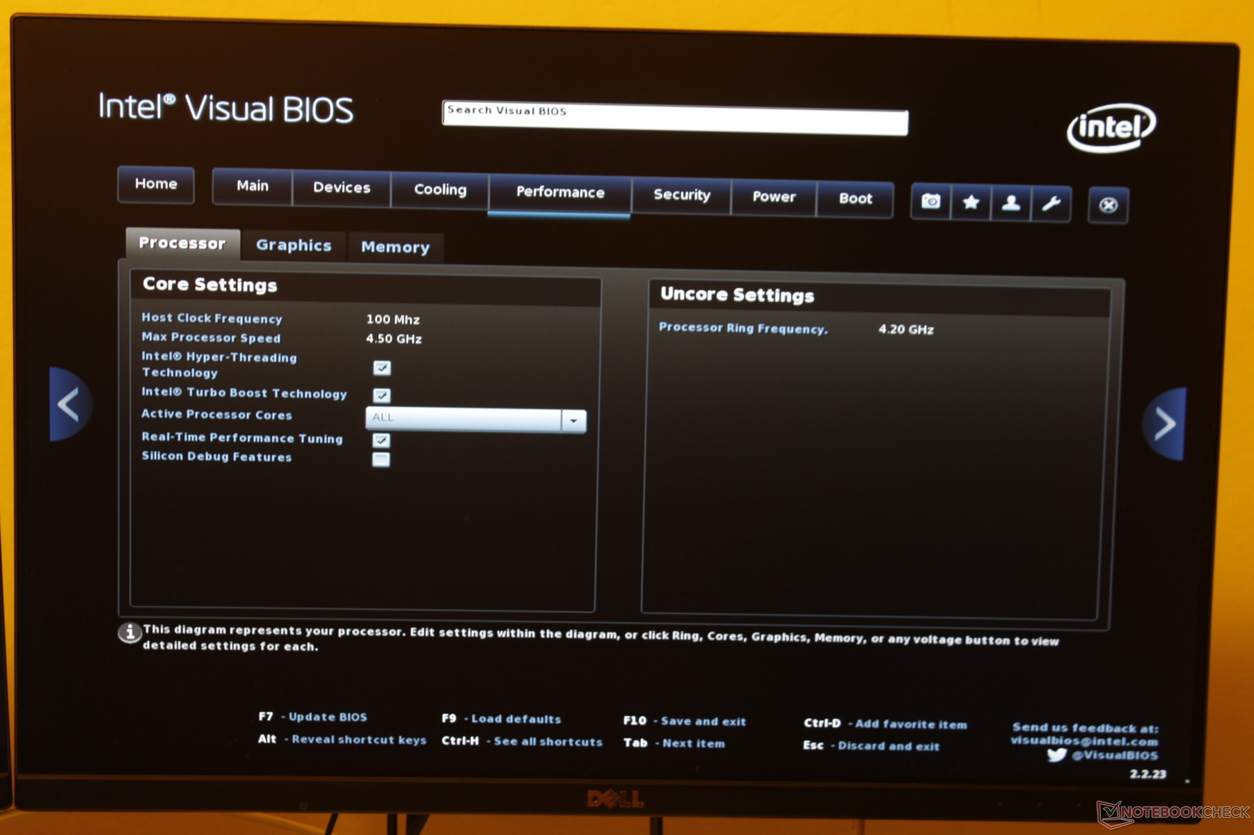Go to next page with right arrow
This screenshot has width=1254, height=835.
1164,424
